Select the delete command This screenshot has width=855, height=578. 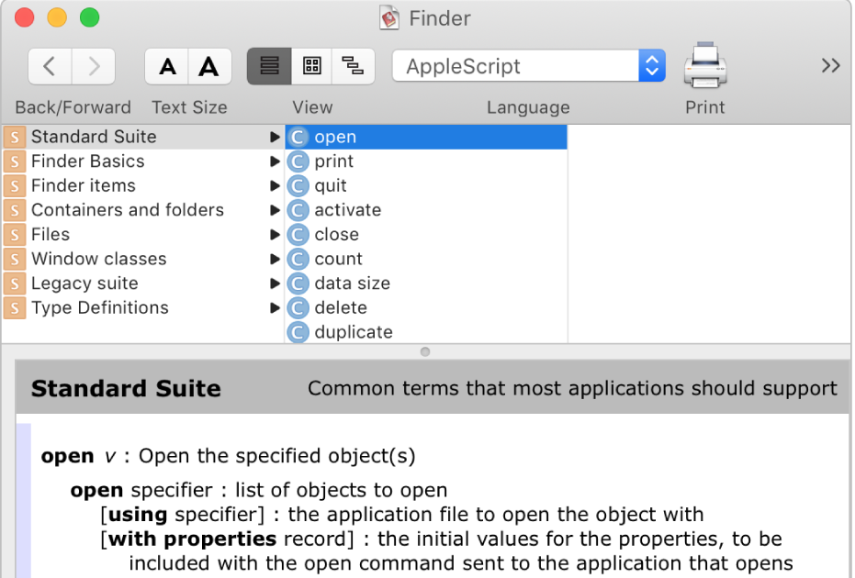pyautogui.click(x=426, y=307)
